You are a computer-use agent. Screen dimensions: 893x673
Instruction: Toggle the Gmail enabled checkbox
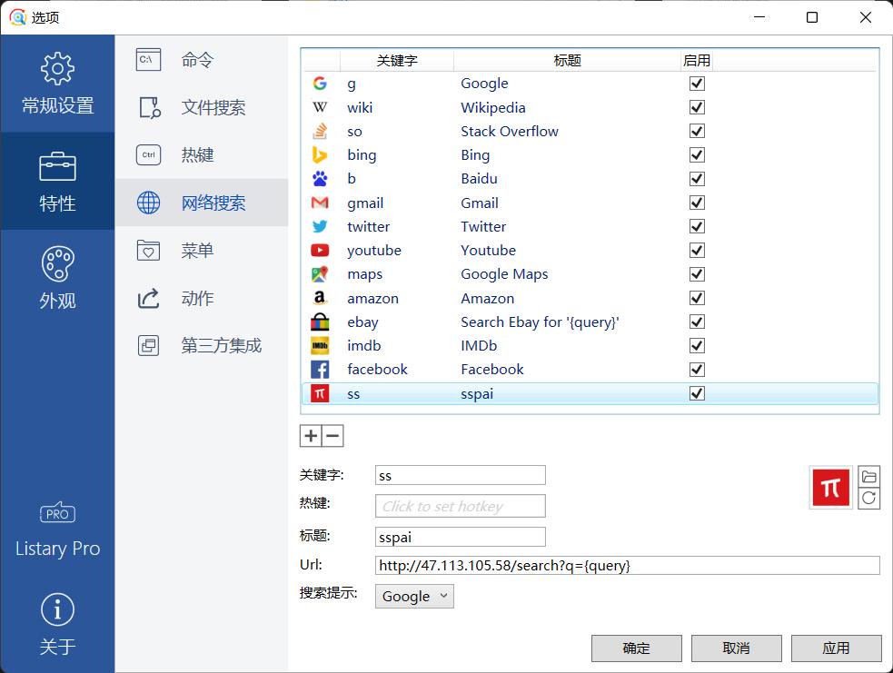pyautogui.click(x=697, y=203)
